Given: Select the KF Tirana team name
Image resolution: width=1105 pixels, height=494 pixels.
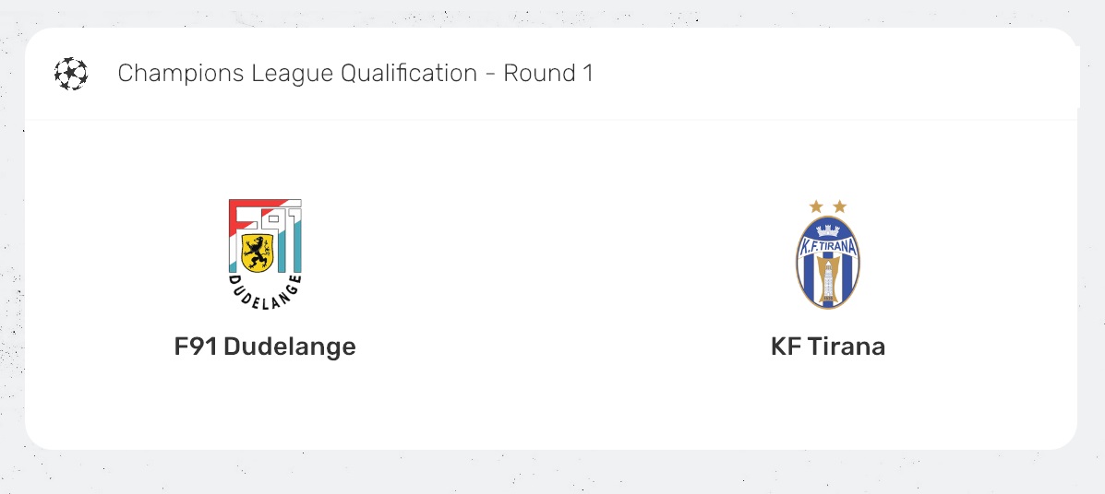Looking at the screenshot, I should [x=828, y=347].
